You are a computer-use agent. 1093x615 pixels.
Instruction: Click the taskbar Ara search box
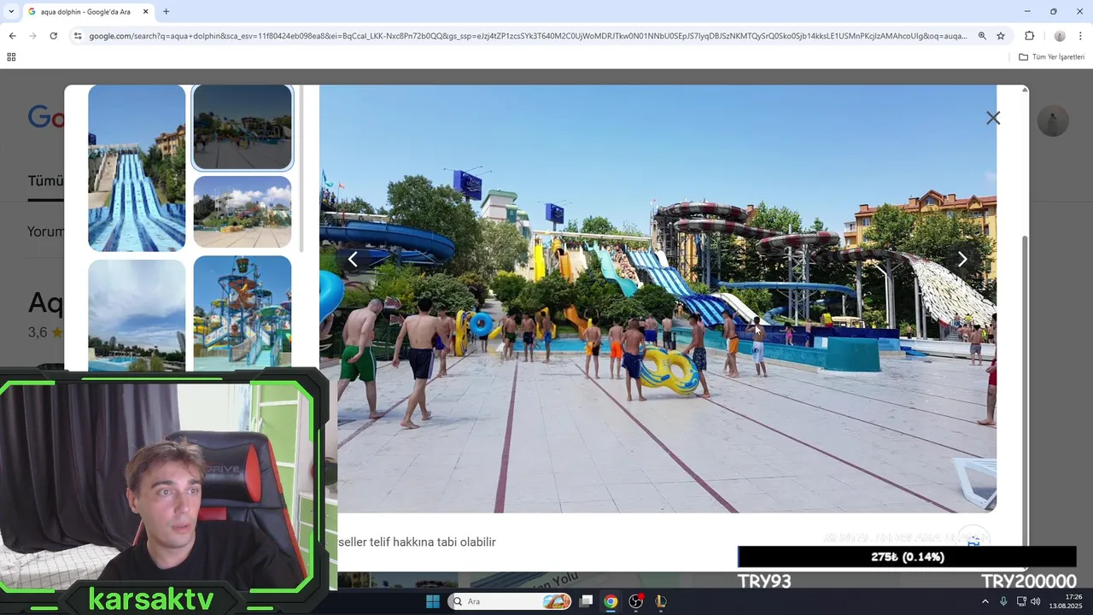(511, 601)
